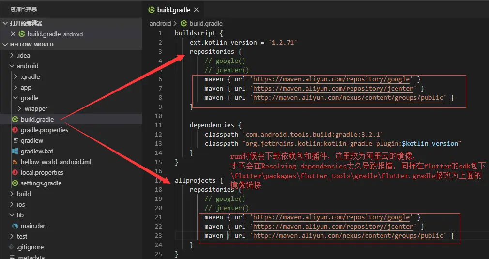Select the build.gradle editor tab
The image size is (489, 259).
pos(174,10)
